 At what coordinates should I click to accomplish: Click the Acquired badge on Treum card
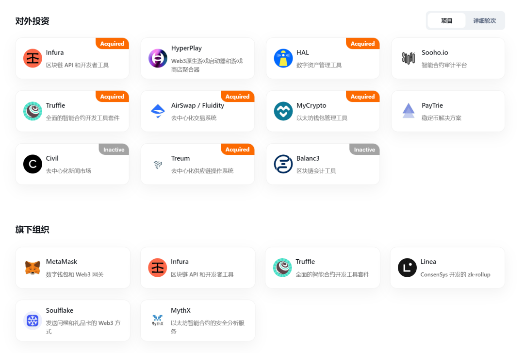point(238,149)
